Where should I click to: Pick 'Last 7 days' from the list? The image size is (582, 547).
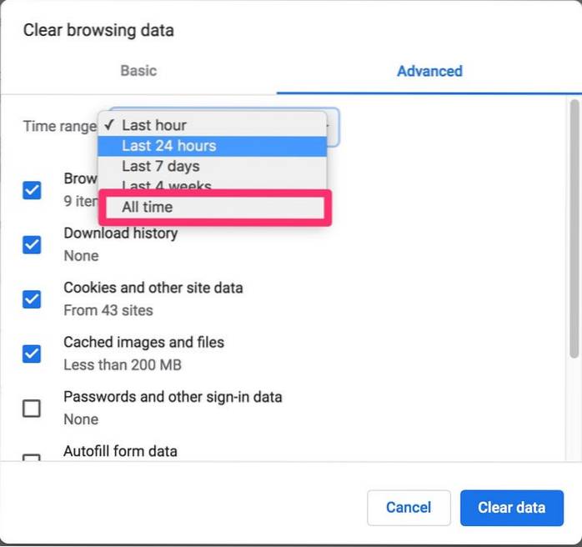pos(160,167)
